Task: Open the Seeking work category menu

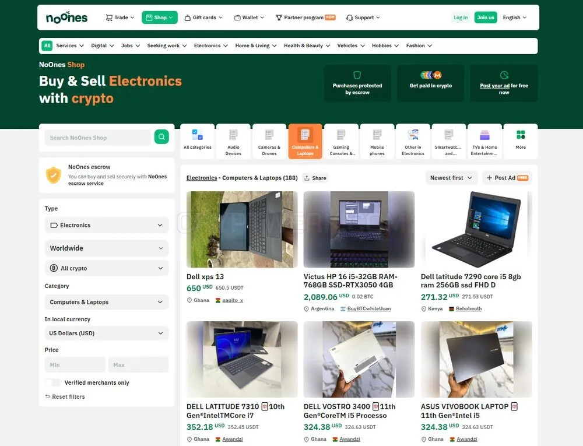Action: pyautogui.click(x=167, y=45)
